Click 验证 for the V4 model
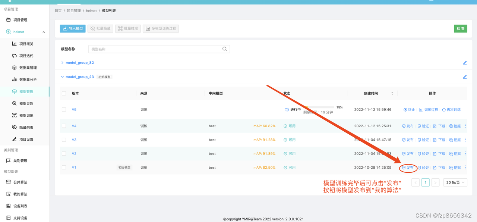 click(x=423, y=126)
